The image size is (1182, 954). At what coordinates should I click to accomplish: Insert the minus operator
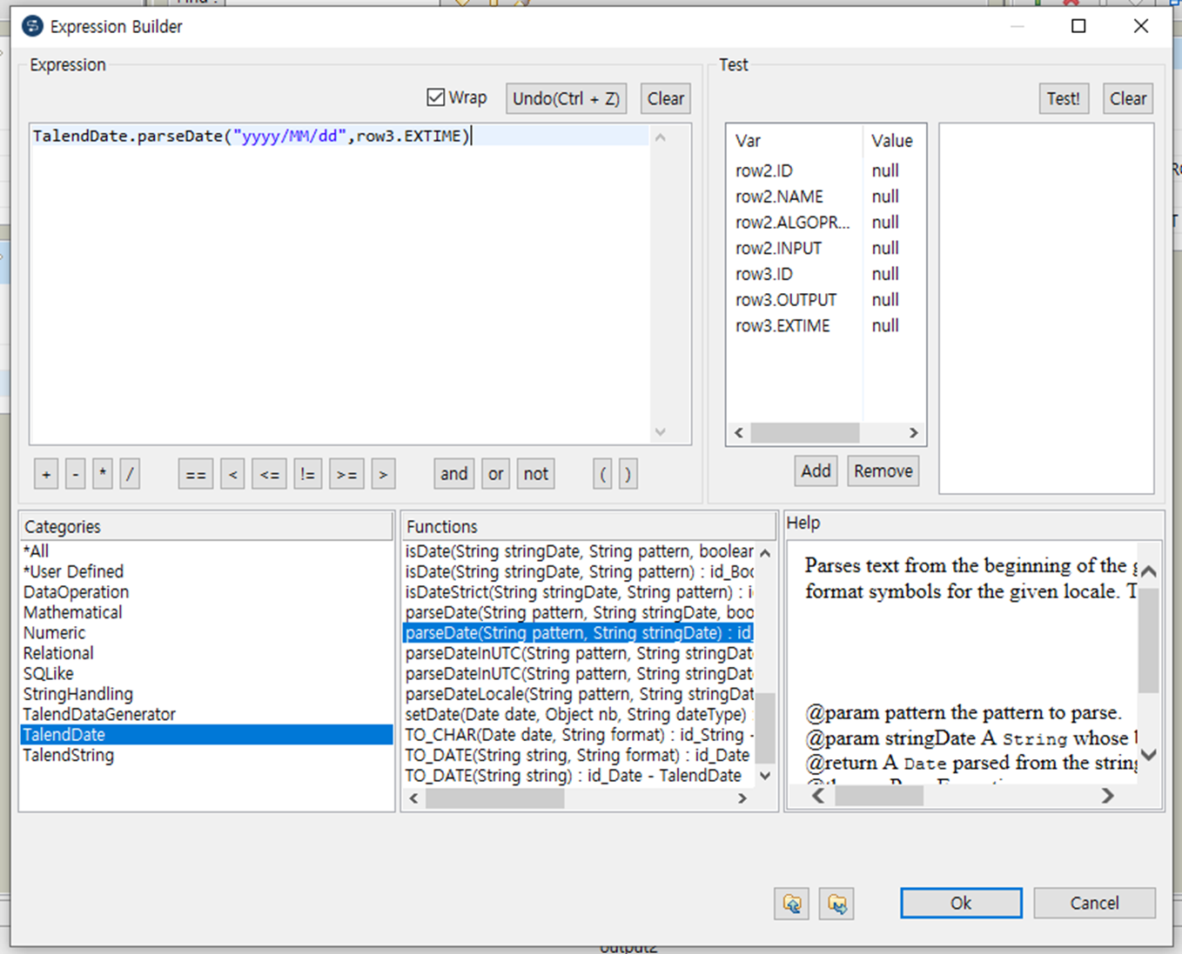[x=76, y=474]
